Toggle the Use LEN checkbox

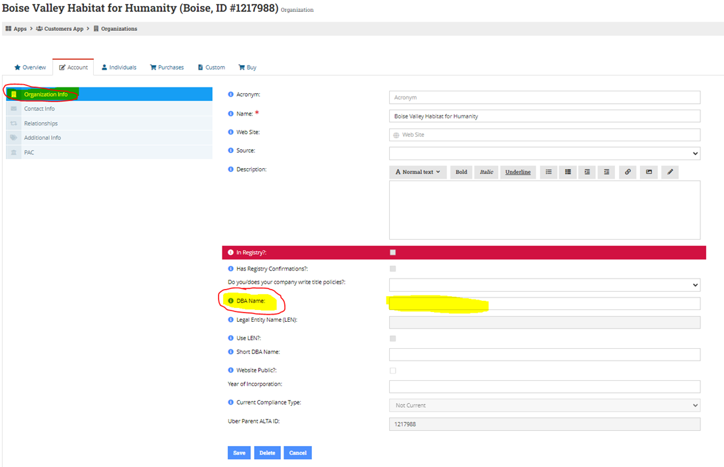click(393, 338)
